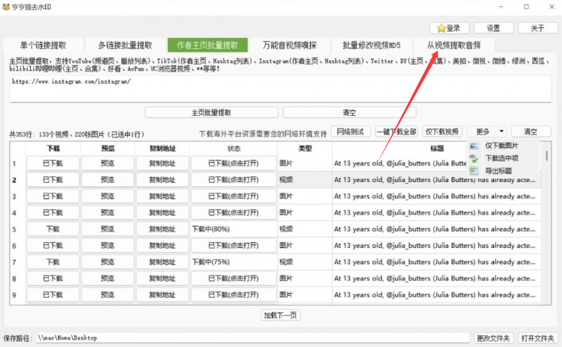Go to the 单个链接提取 tab
The image size is (562, 347).
(x=44, y=45)
